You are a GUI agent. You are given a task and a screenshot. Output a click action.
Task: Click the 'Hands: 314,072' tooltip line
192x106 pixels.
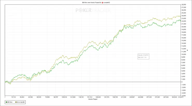pyautogui.click(x=143, y=55)
